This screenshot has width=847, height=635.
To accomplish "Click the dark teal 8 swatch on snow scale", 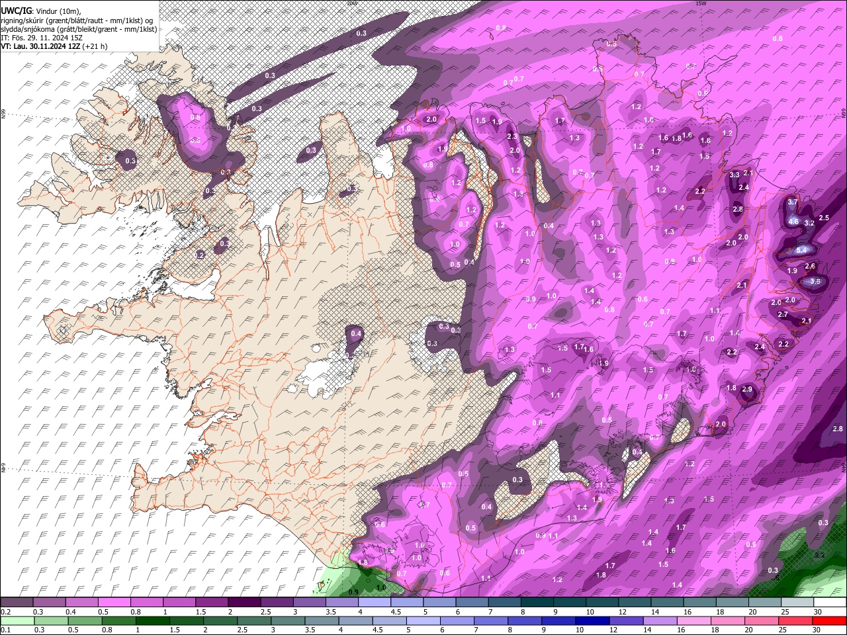I will [537, 602].
